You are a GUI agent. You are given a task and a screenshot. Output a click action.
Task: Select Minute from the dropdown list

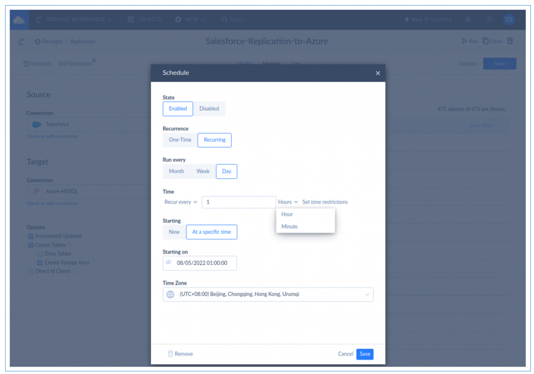pos(306,227)
